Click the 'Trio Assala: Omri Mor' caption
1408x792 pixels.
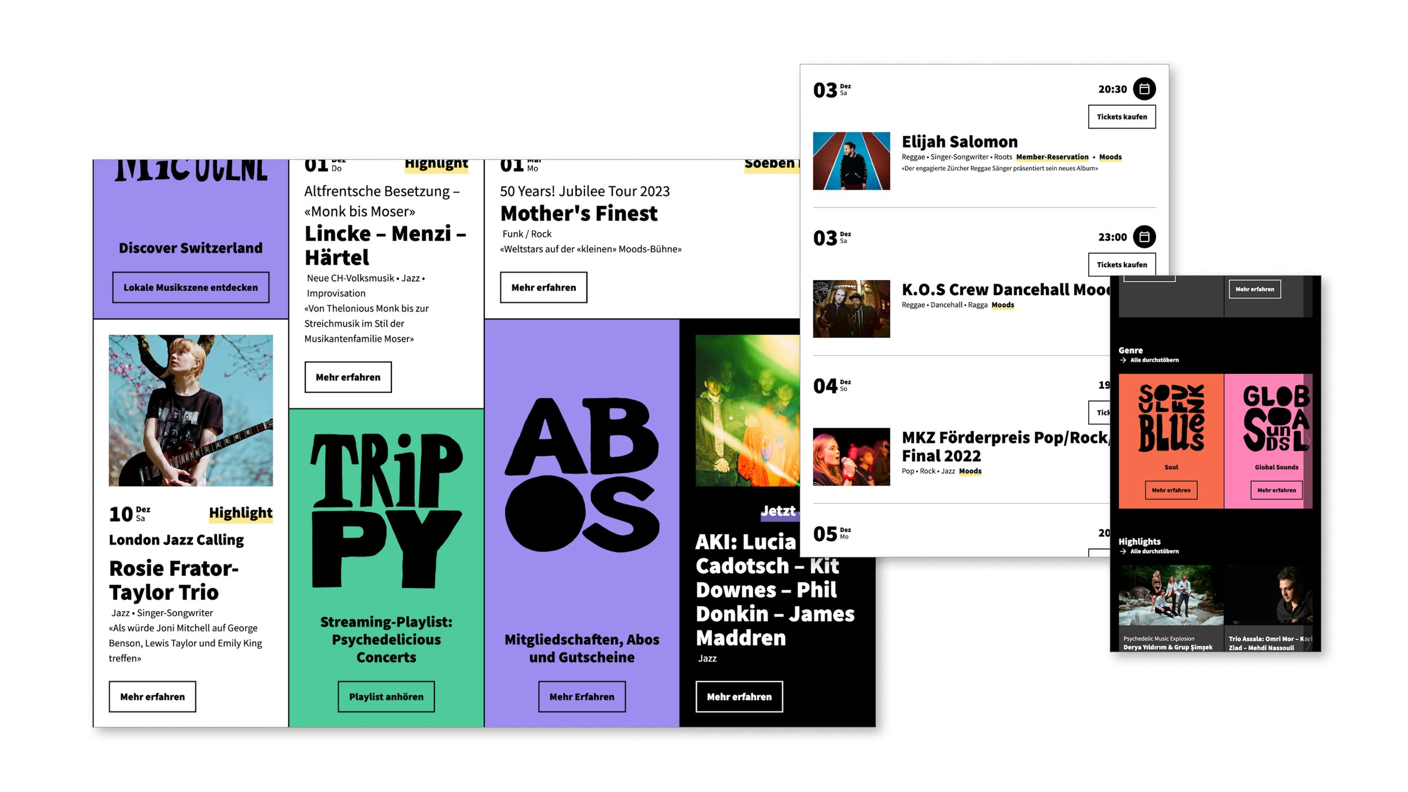pos(1270,643)
